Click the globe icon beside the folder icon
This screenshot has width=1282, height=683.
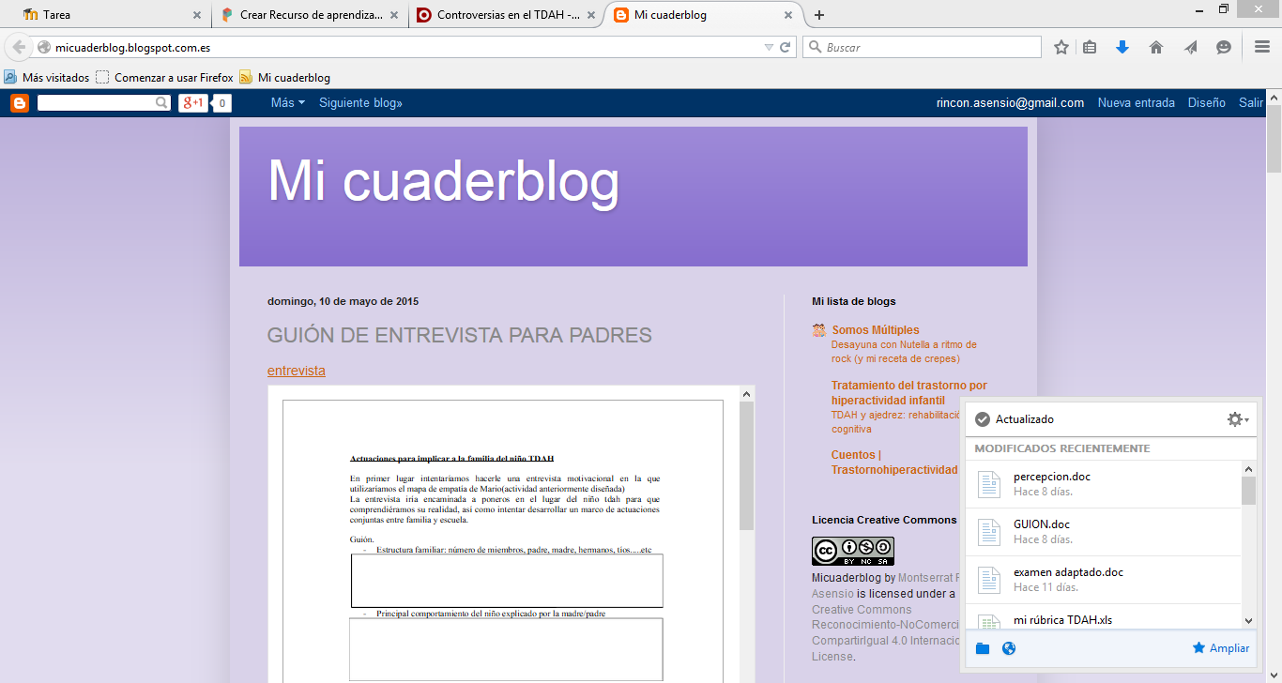[1007, 647]
